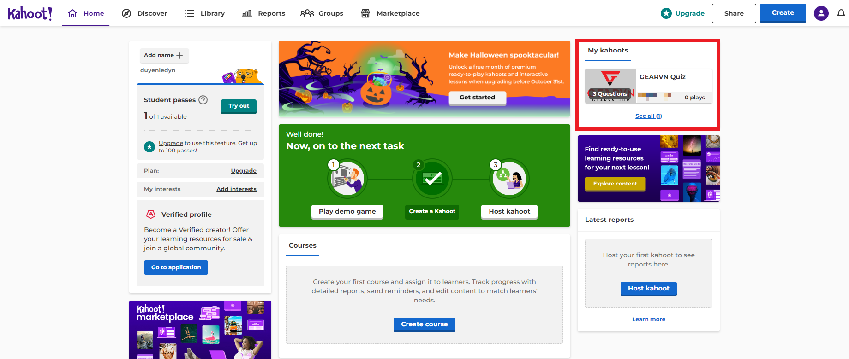Screen dimensions: 849x359
Task: Open the profile avatar menu
Action: tap(821, 13)
